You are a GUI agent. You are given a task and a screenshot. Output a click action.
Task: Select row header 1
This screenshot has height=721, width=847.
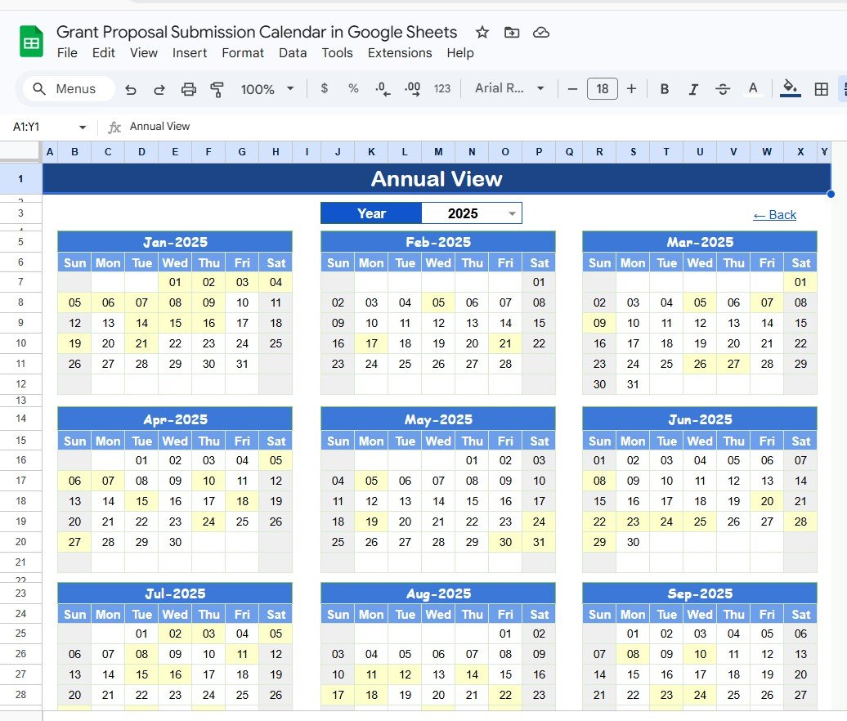[20, 179]
